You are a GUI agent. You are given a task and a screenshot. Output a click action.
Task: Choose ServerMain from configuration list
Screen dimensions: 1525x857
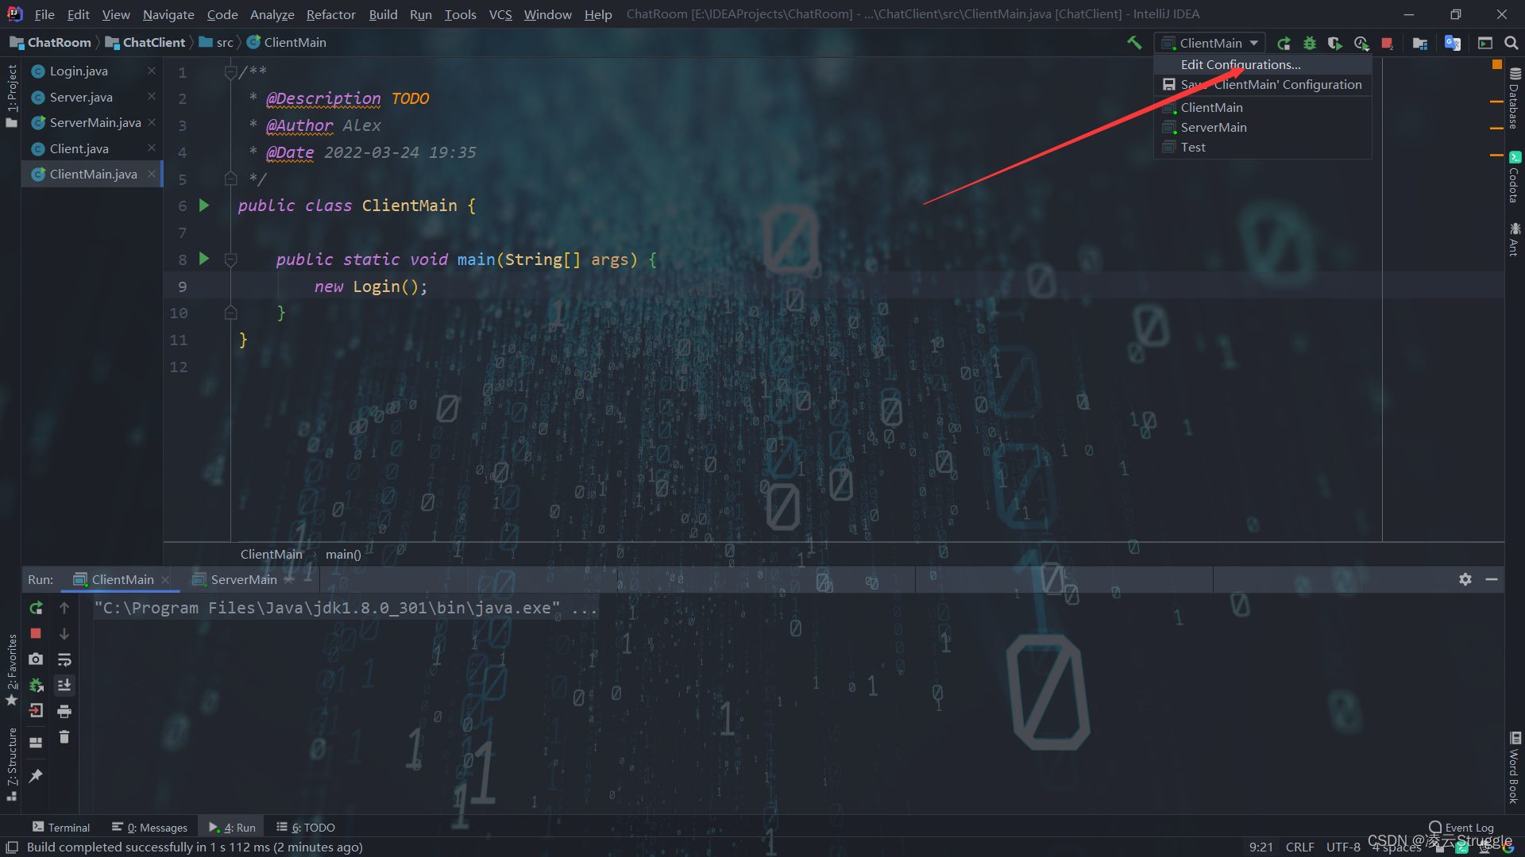(1214, 127)
